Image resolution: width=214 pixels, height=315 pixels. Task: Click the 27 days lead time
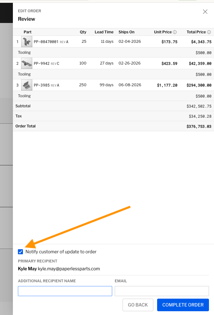click(x=107, y=63)
